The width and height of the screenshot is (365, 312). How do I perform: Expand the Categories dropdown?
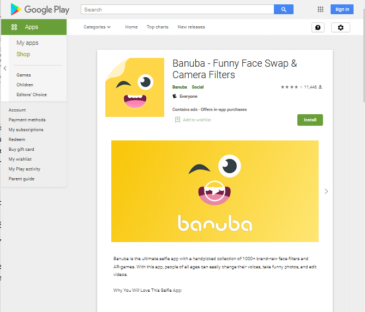pos(97,27)
